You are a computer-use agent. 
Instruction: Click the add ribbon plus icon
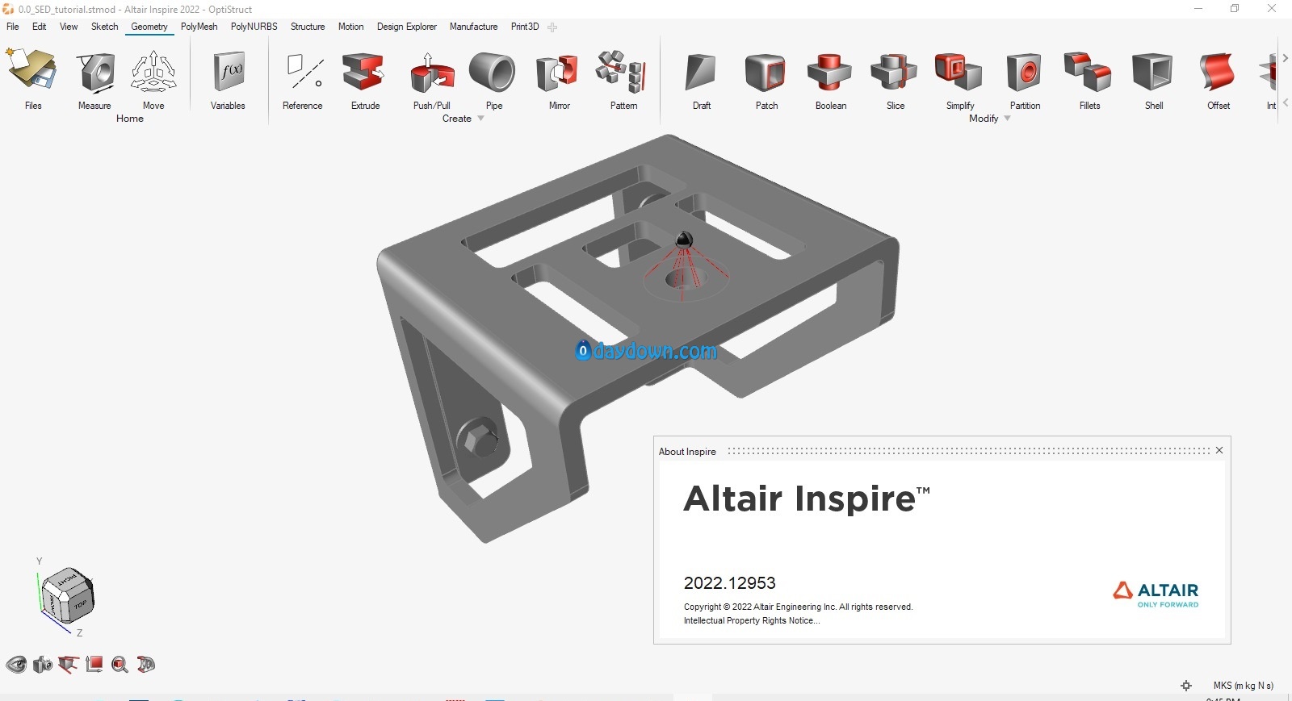pyautogui.click(x=552, y=27)
